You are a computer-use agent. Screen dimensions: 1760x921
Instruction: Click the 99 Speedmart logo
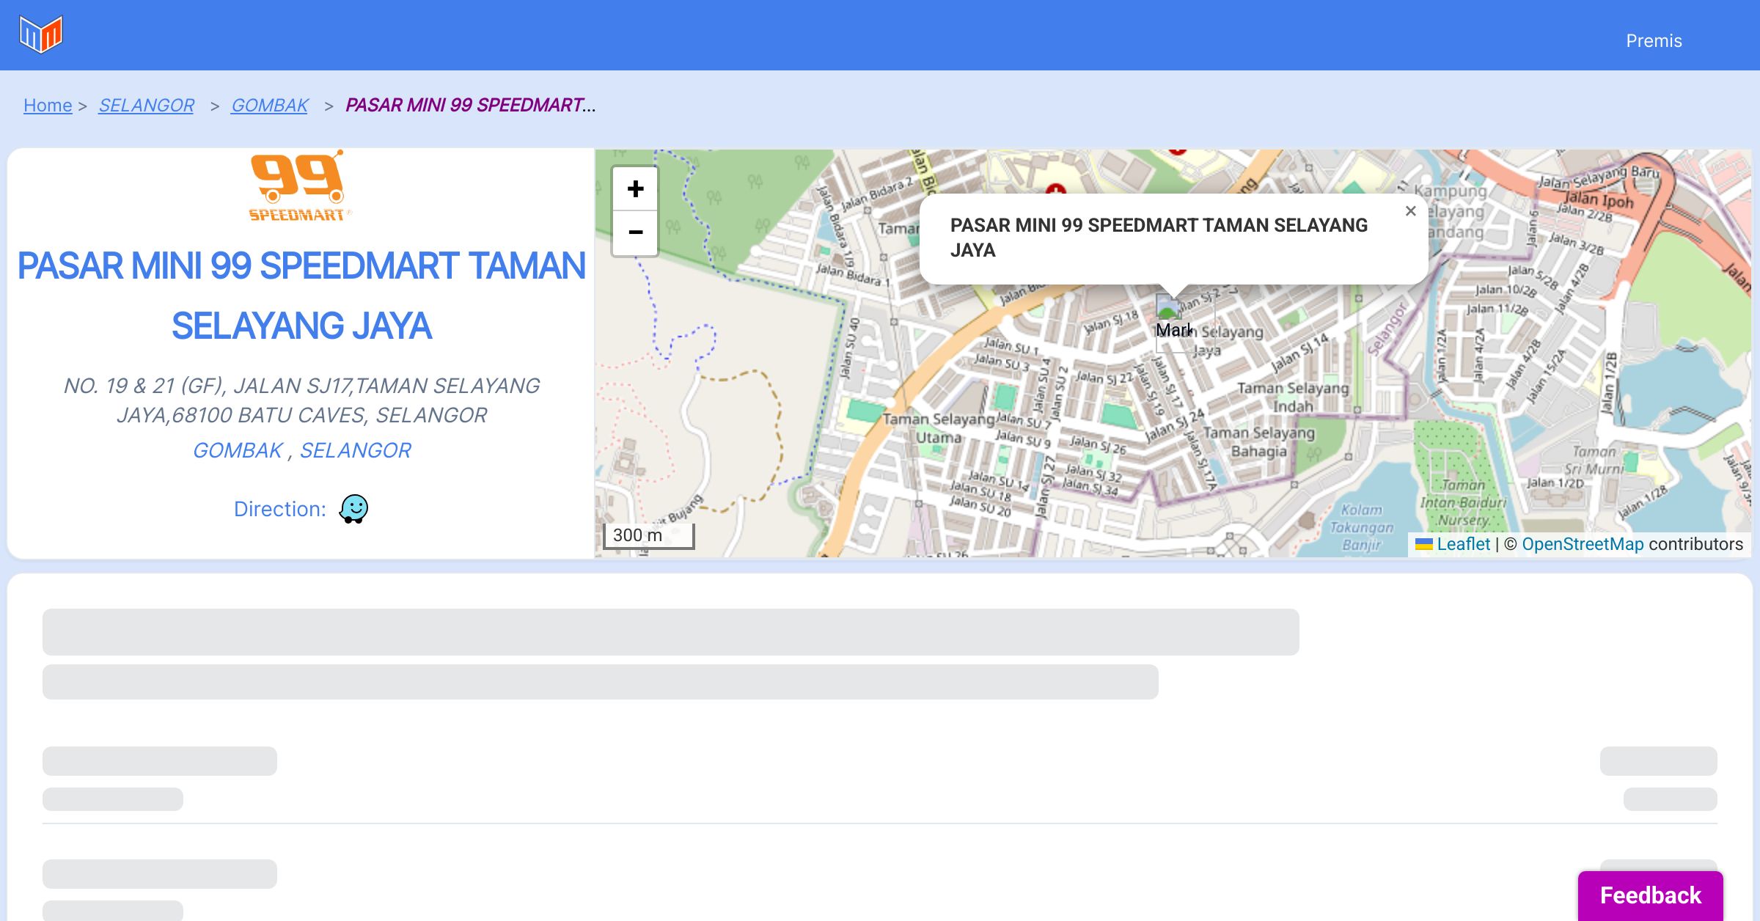click(299, 187)
